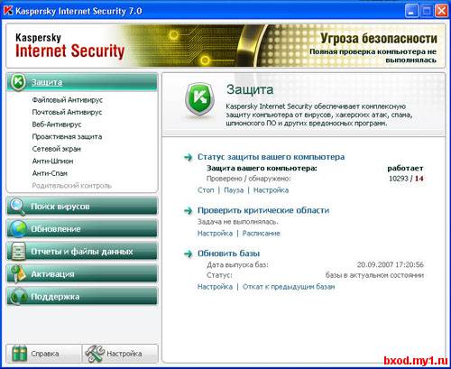Select the Анти-Спам component
Viewport: 451px width, 369px height.
click(50, 173)
